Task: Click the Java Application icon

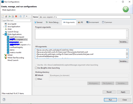Action: [x=6, y=26]
